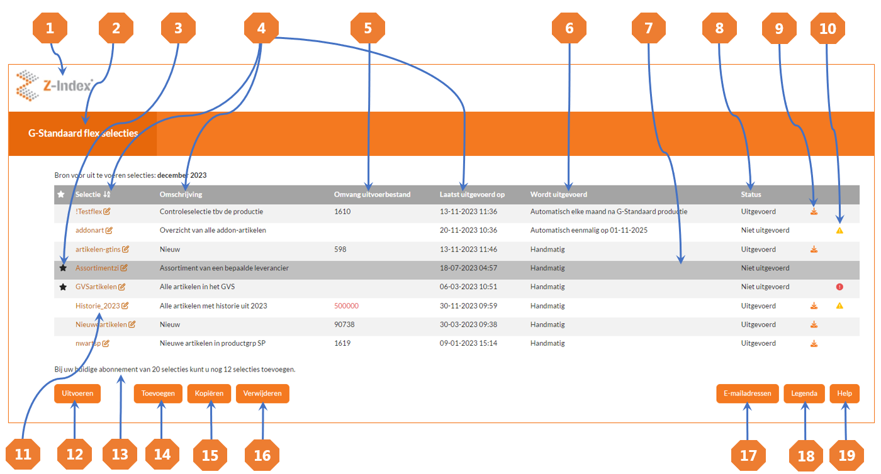881x474 pixels.
Task: Edit the addonart selection with the pencil icon
Action: (109, 231)
